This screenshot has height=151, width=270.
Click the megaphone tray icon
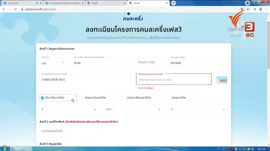[x=228, y=149]
